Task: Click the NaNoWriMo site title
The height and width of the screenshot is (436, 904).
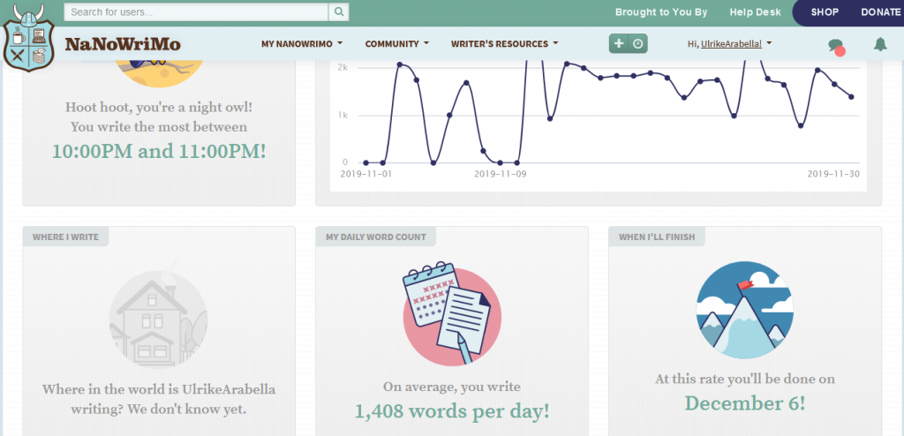Action: [x=123, y=44]
